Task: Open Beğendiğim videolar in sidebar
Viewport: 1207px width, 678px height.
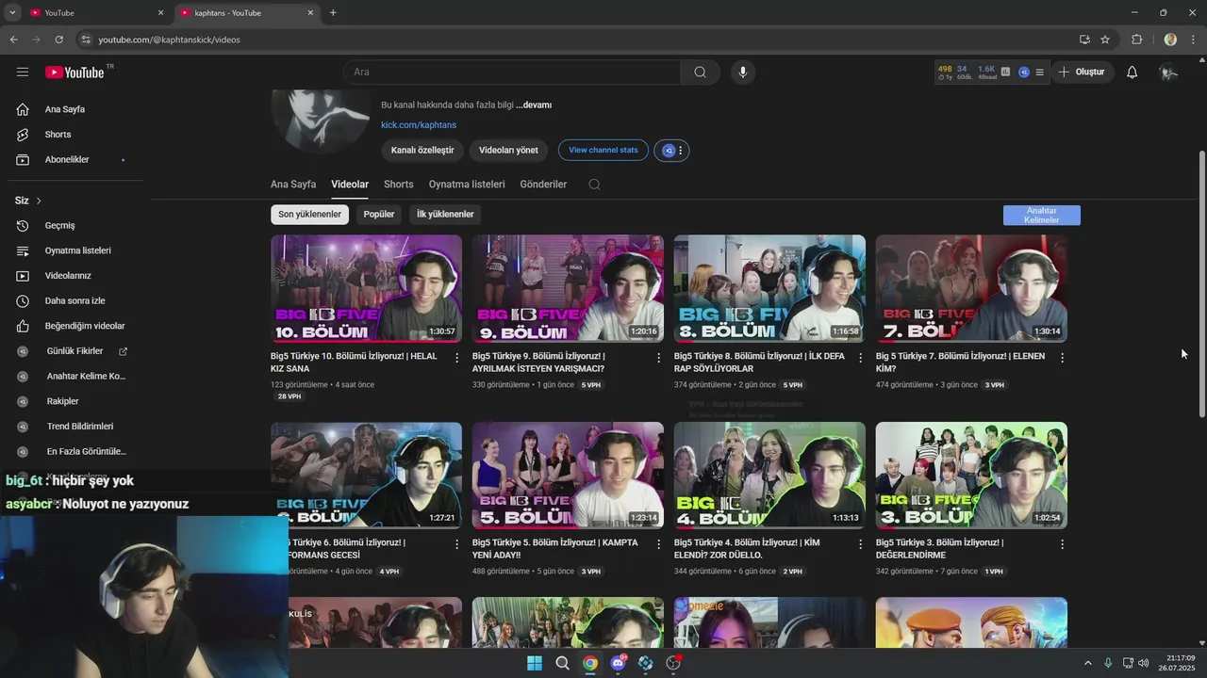Action: point(75,326)
